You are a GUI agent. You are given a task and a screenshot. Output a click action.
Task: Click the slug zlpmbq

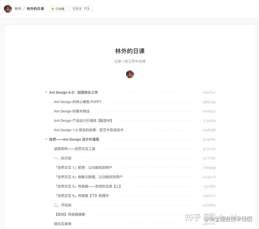[x=209, y=120]
